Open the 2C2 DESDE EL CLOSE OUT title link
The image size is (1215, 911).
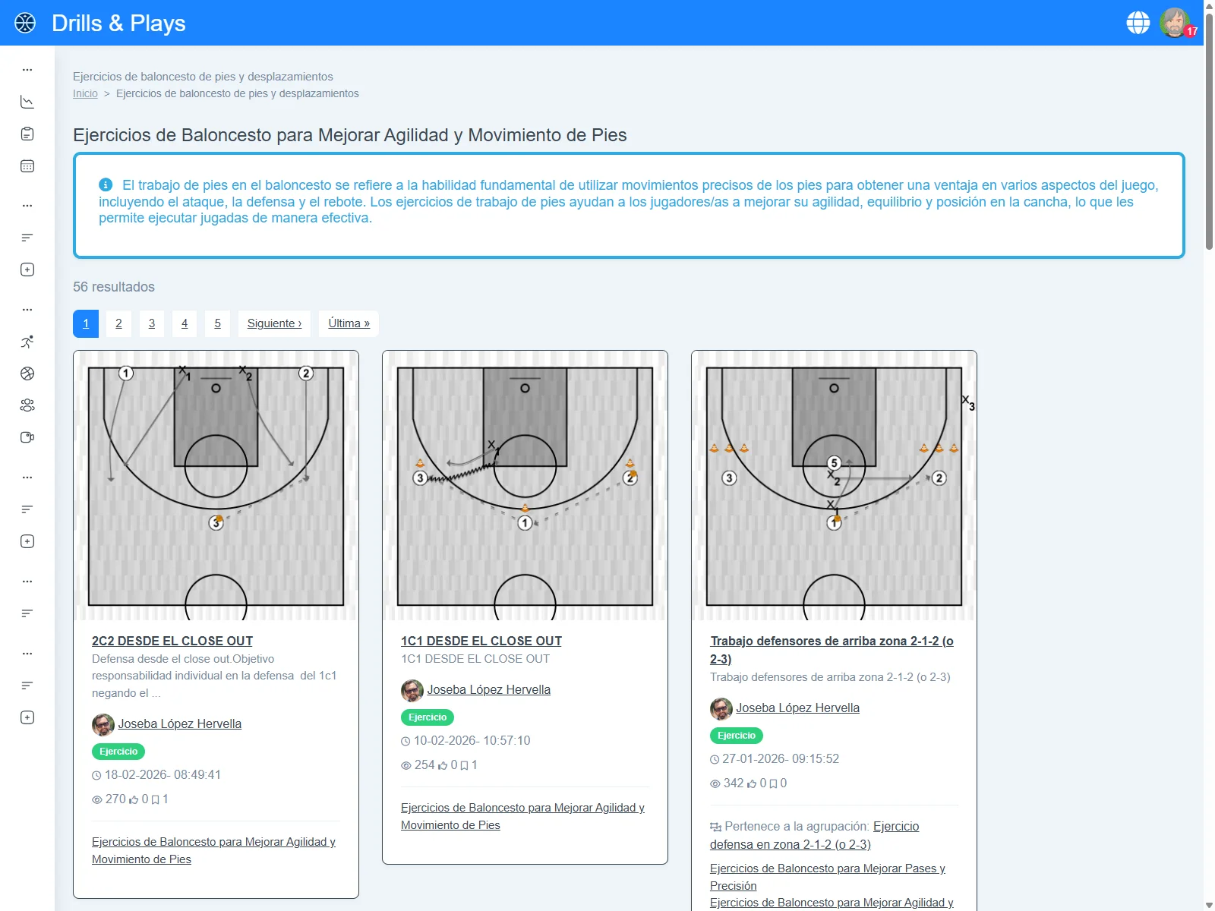[x=172, y=641]
